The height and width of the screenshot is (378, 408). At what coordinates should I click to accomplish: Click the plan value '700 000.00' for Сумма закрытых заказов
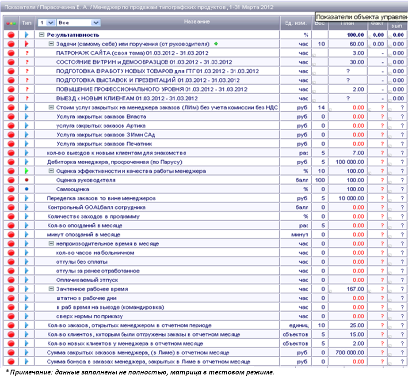point(350,352)
